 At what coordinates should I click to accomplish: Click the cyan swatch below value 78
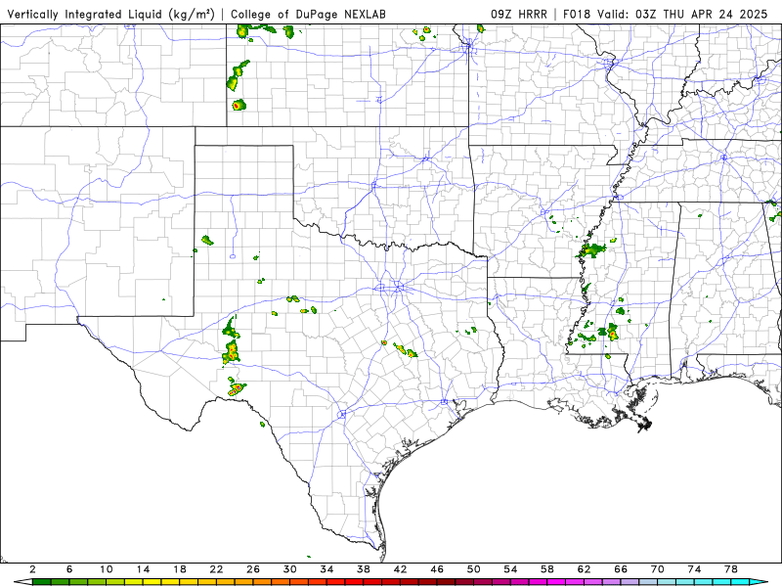[x=740, y=581]
